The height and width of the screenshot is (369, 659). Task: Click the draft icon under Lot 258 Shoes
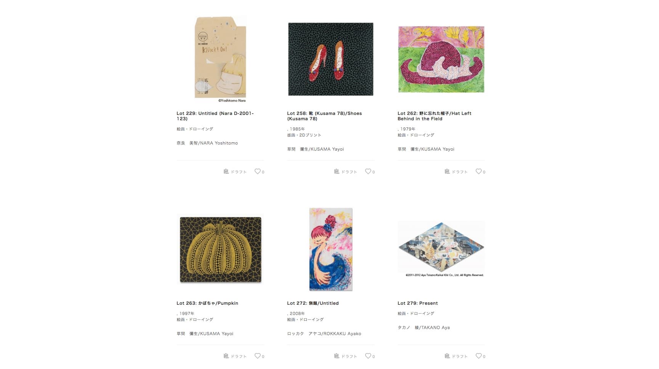[337, 172]
